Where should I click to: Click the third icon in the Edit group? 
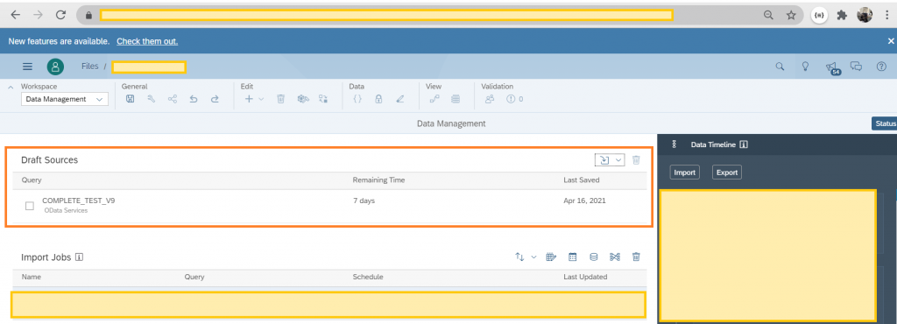pyautogui.click(x=302, y=99)
